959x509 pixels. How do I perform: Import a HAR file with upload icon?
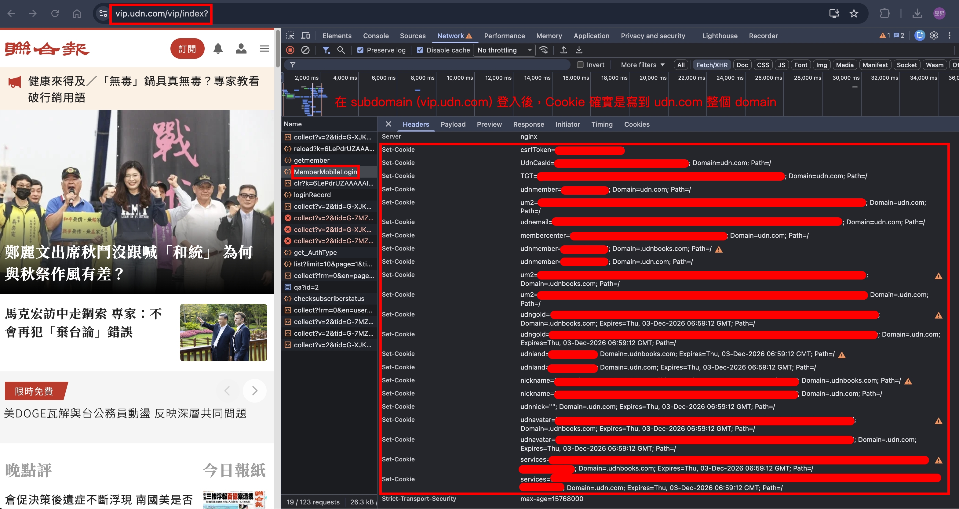pyautogui.click(x=563, y=50)
